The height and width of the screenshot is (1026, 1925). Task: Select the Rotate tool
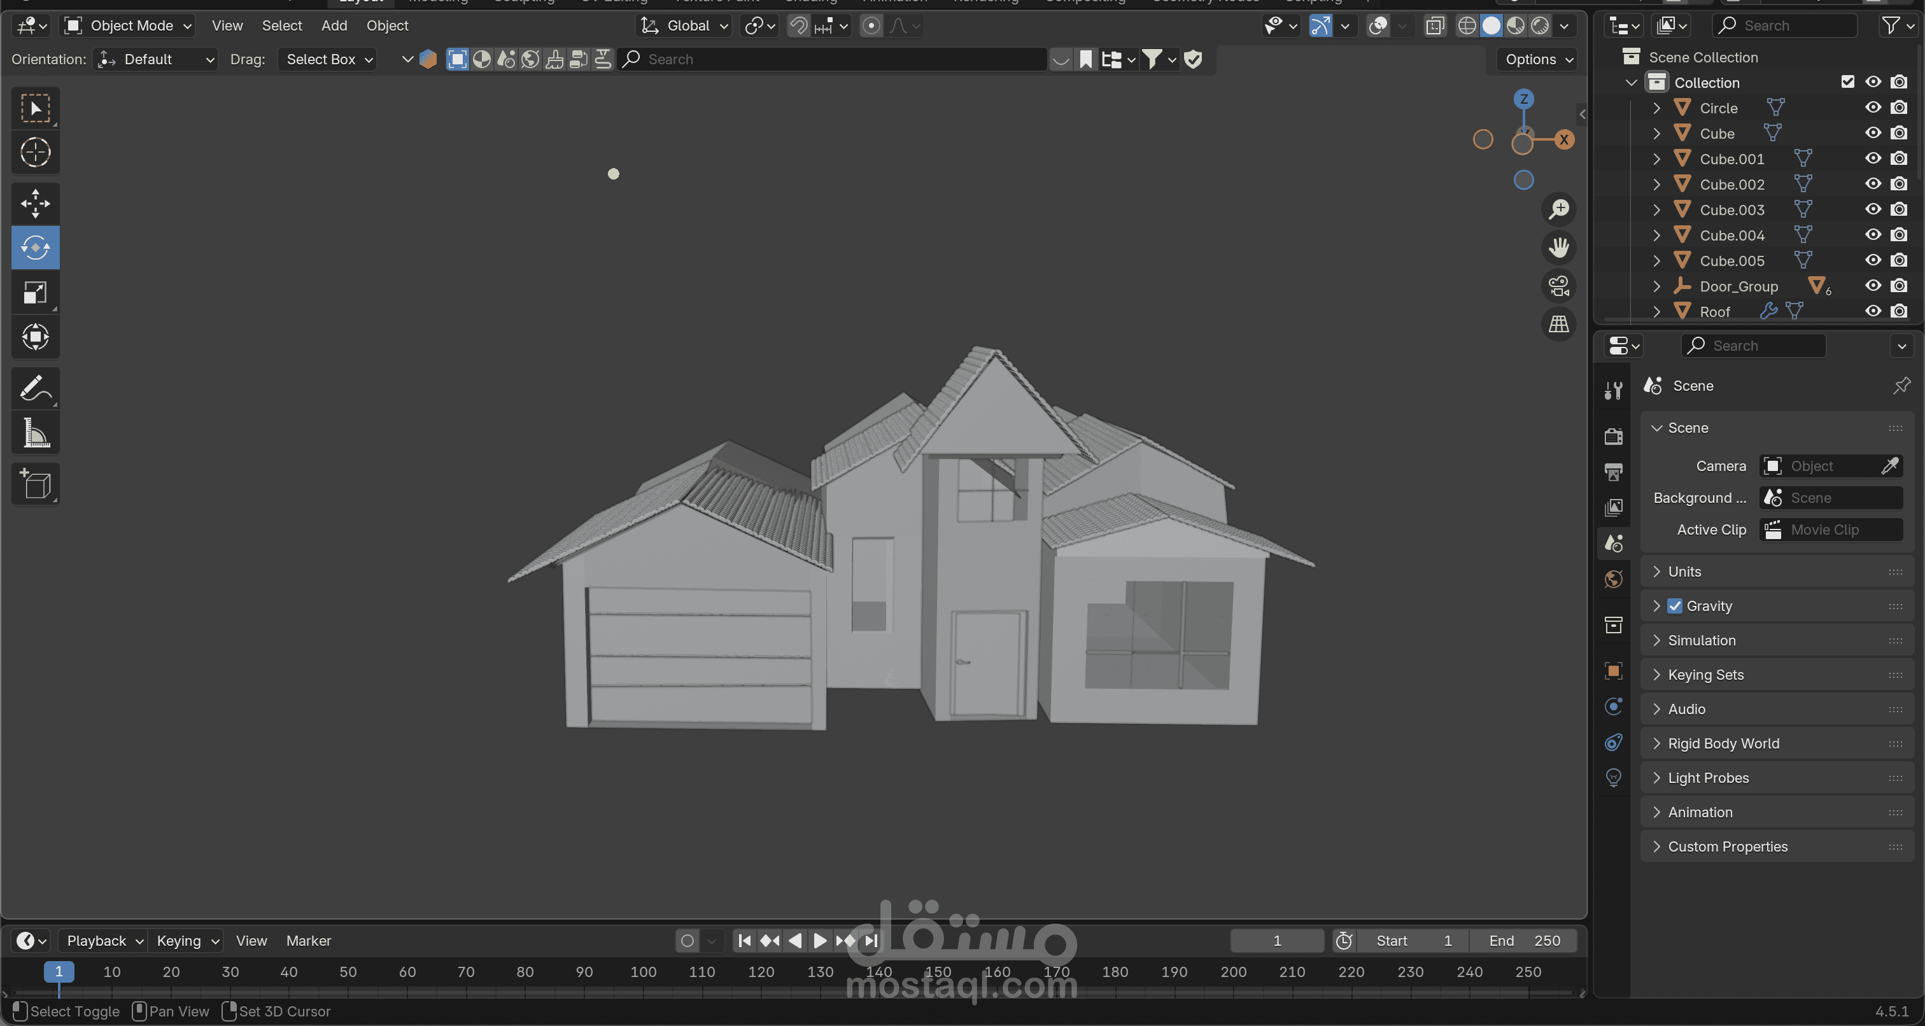click(35, 248)
